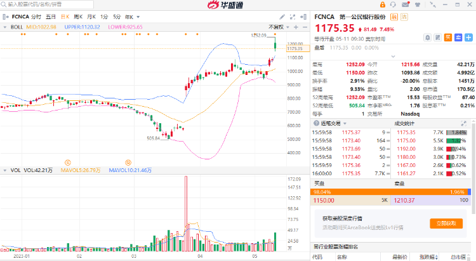The image size is (476, 261).
Task: Sort by 涨跌幅 column header
Action: click(428, 257)
